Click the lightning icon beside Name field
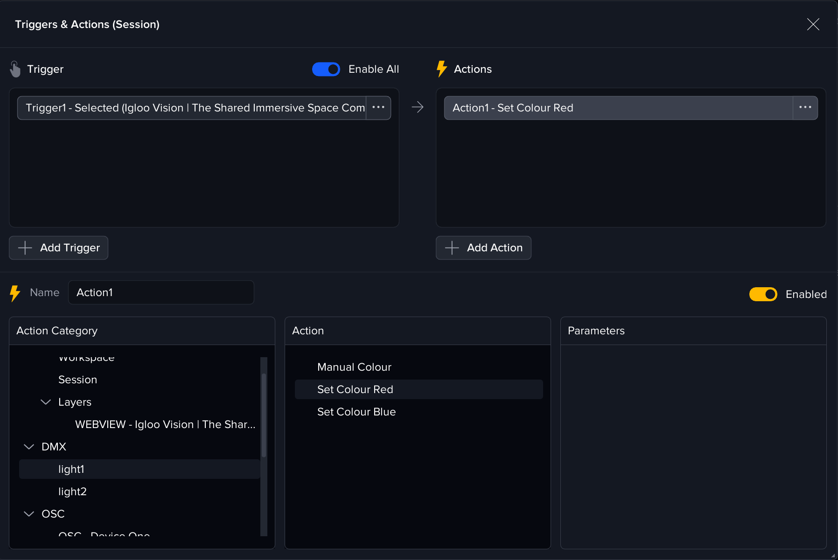The height and width of the screenshot is (560, 838). pos(15,293)
